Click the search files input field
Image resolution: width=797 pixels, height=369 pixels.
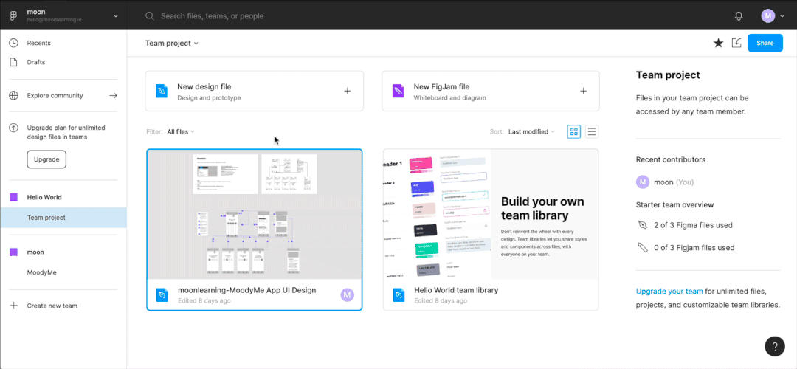(295, 15)
